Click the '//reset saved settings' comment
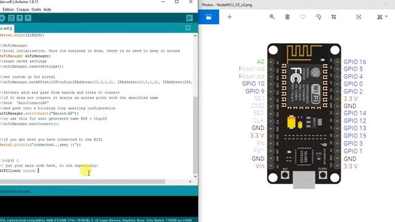Screen dimensions: 395x222 23,61
